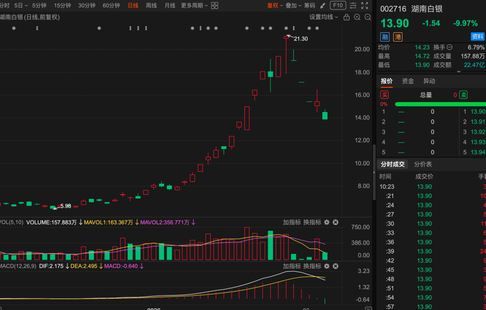Expand the 更多周期 period dropdown
The width and height of the screenshot is (486, 310).
[x=194, y=6]
